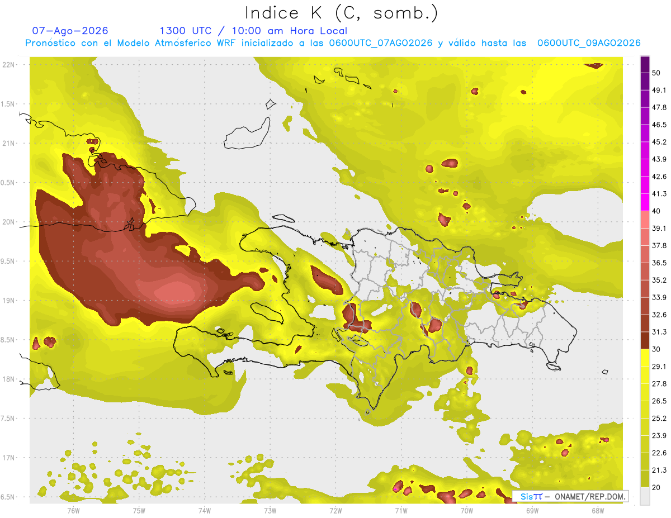Image resolution: width=671 pixels, height=518 pixels.
Task: Click the "22N" latitude axis label
Action: 8,65
